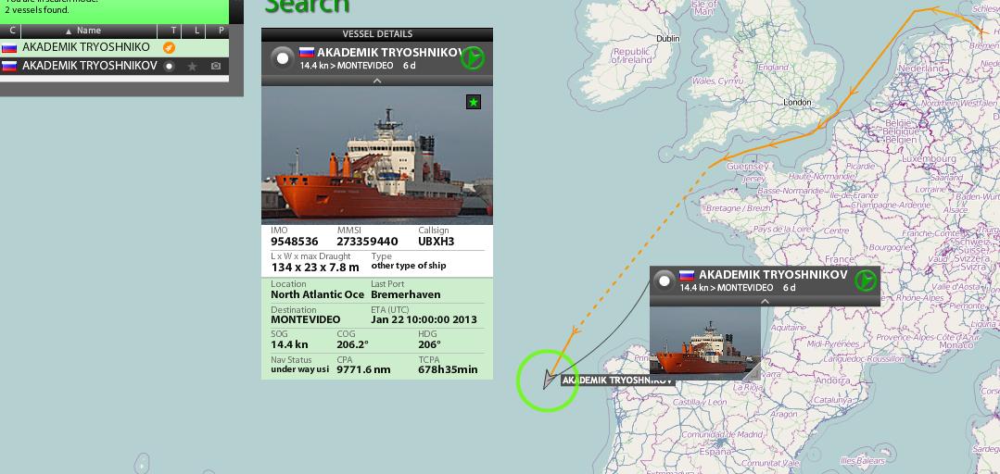Click the green star badge on the ship photo
The image size is (1000, 474).
tap(474, 102)
